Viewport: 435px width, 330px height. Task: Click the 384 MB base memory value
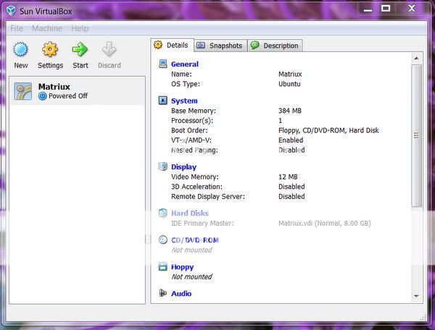[x=290, y=111]
